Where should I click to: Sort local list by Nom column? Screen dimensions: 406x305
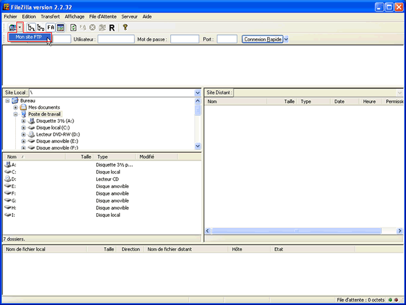[34, 157]
